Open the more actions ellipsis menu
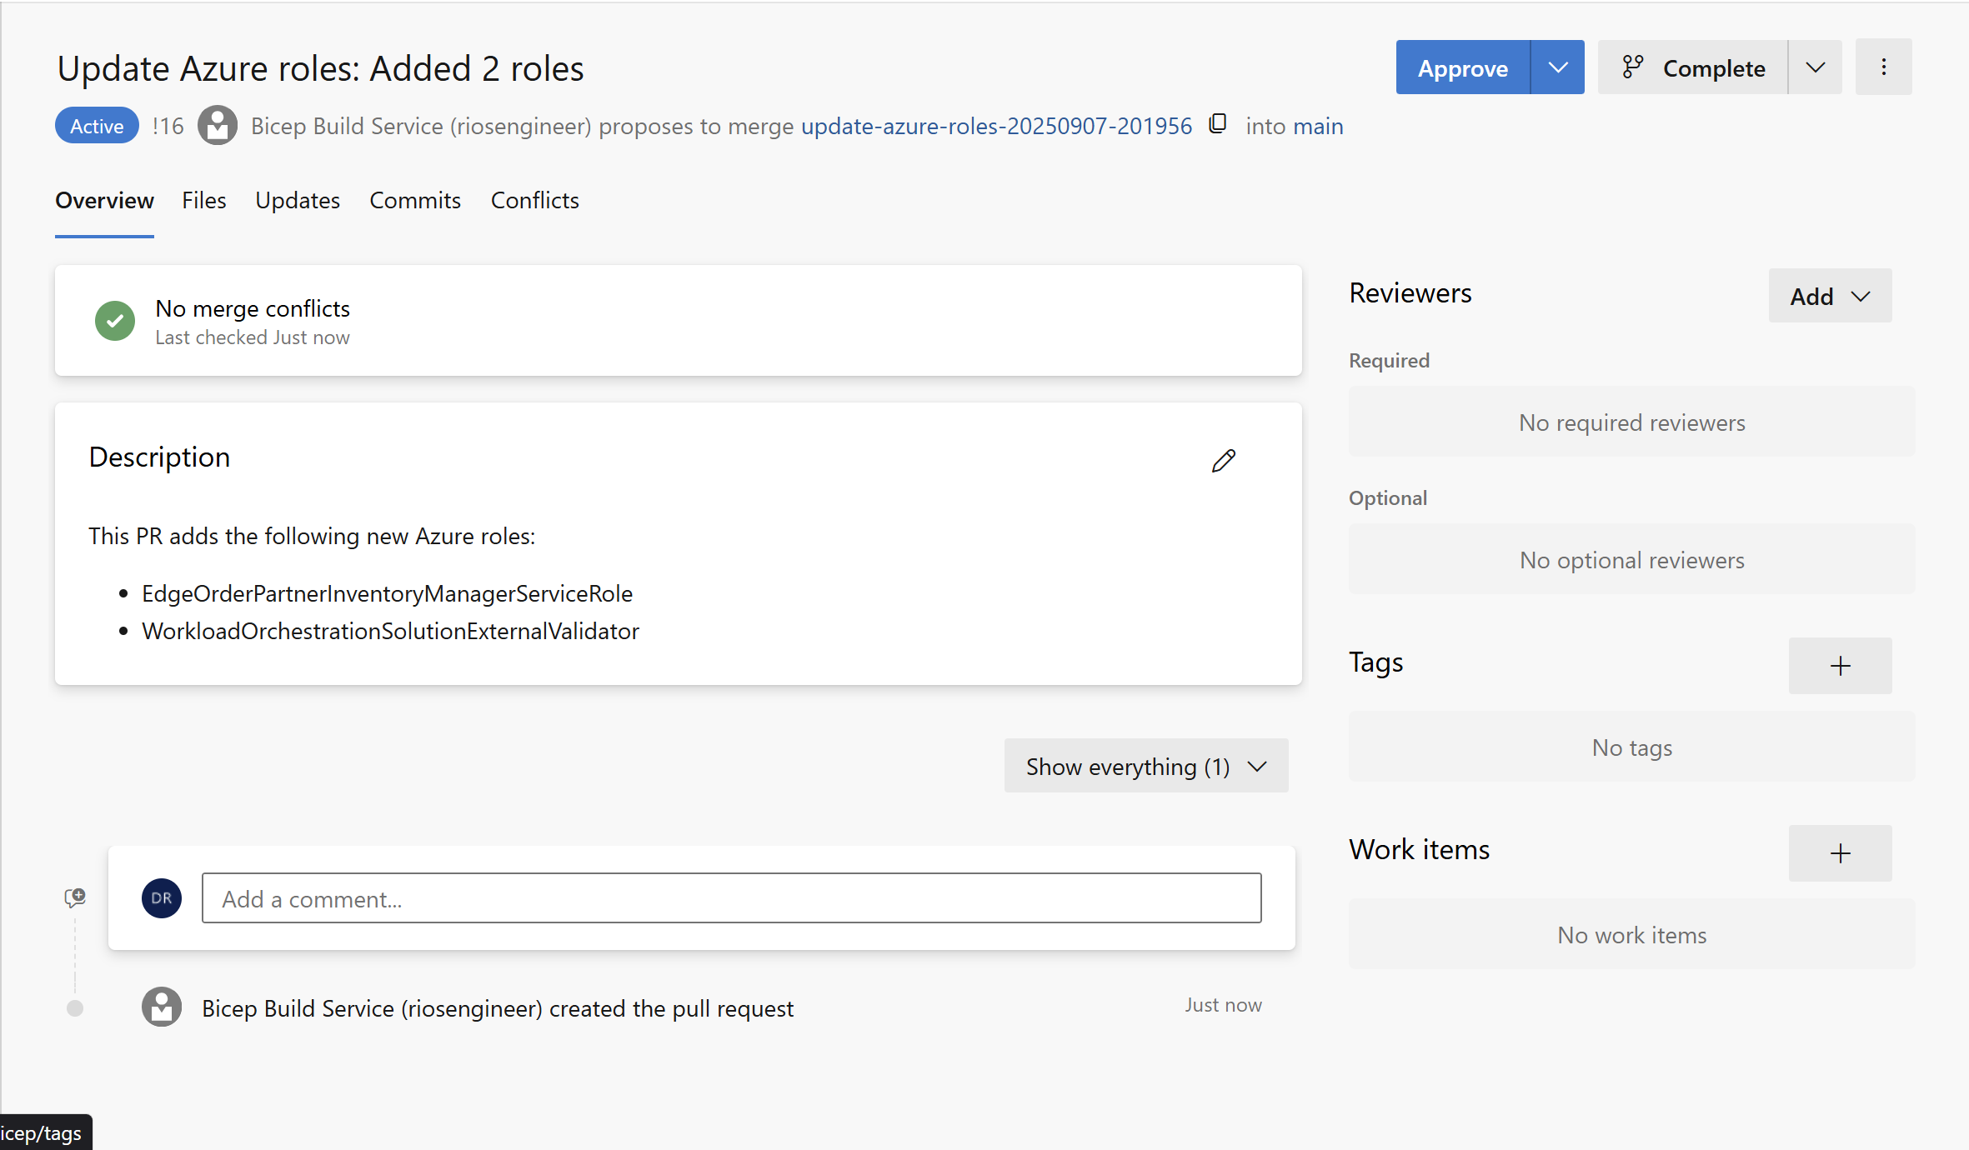 pos(1883,67)
